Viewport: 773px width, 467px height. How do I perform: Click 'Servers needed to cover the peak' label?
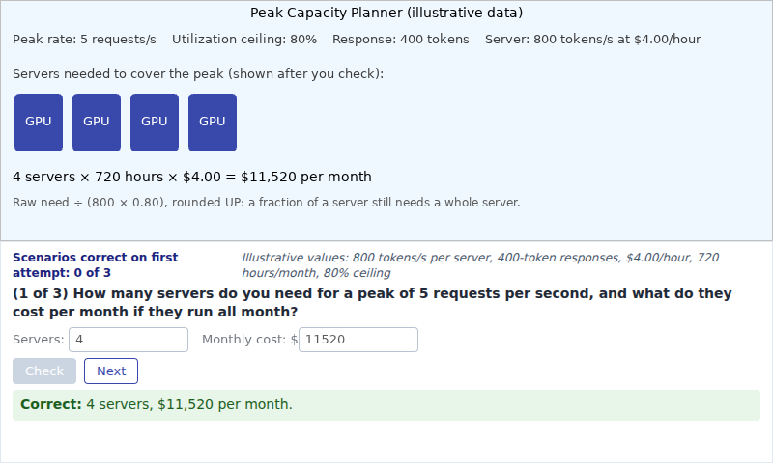click(198, 74)
